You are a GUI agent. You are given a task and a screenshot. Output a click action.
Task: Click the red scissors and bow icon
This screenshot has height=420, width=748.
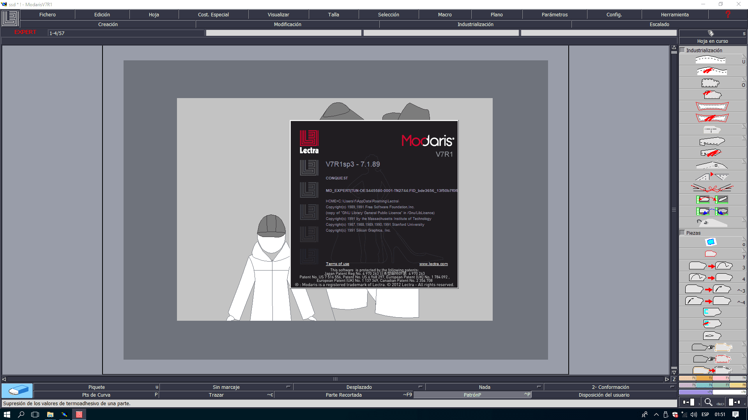point(712,188)
